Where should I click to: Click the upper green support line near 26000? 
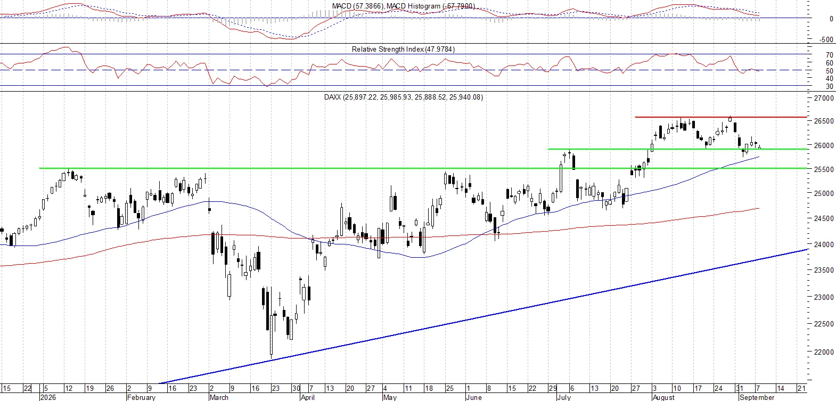click(677, 149)
